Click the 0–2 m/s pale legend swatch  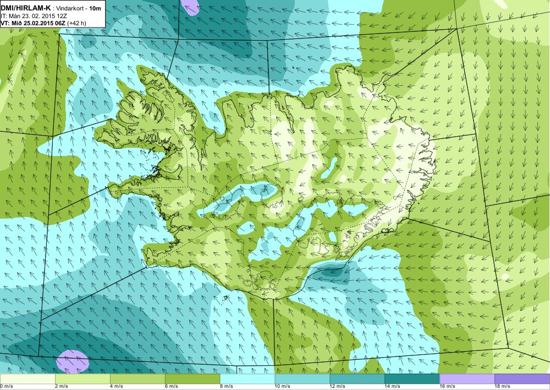click(28, 378)
